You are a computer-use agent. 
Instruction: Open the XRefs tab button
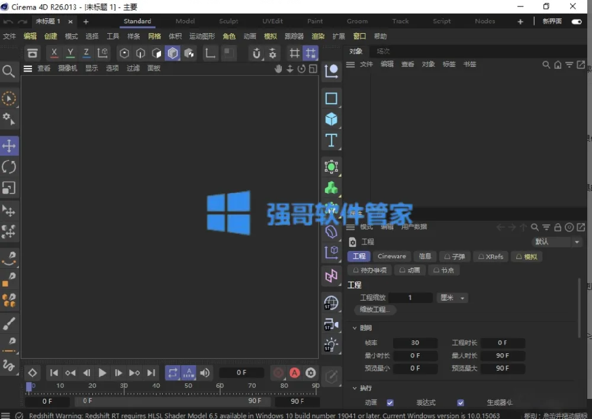(x=491, y=256)
